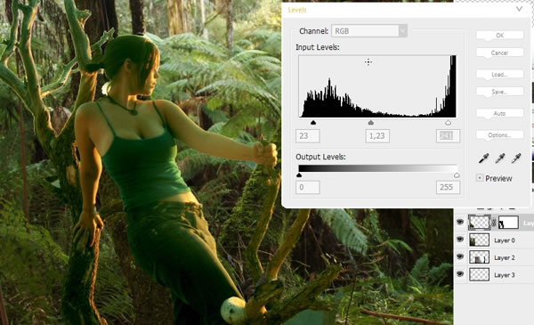The width and height of the screenshot is (534, 325).
Task: Click the mask link chain icon
Action: point(494,223)
